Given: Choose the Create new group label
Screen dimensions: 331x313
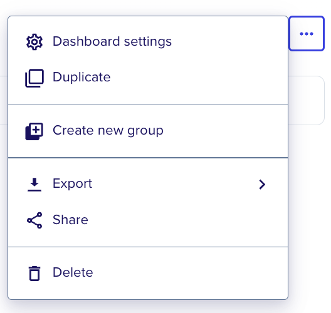Looking at the screenshot, I should [x=108, y=130].
